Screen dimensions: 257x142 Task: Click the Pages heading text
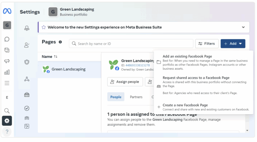[49, 42]
